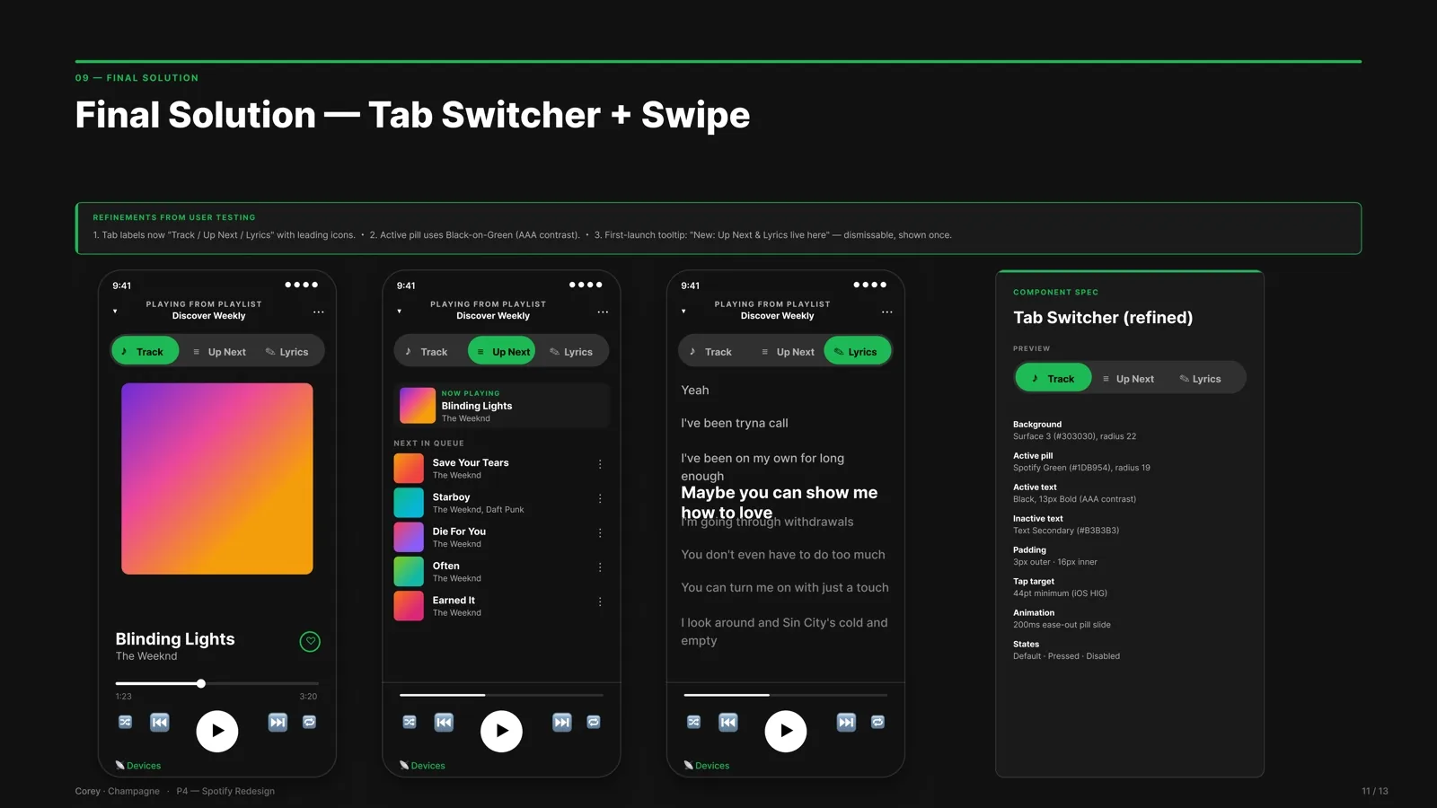Open options menu for Starboy
Viewport: 1437px width, 808px height.
600,498
